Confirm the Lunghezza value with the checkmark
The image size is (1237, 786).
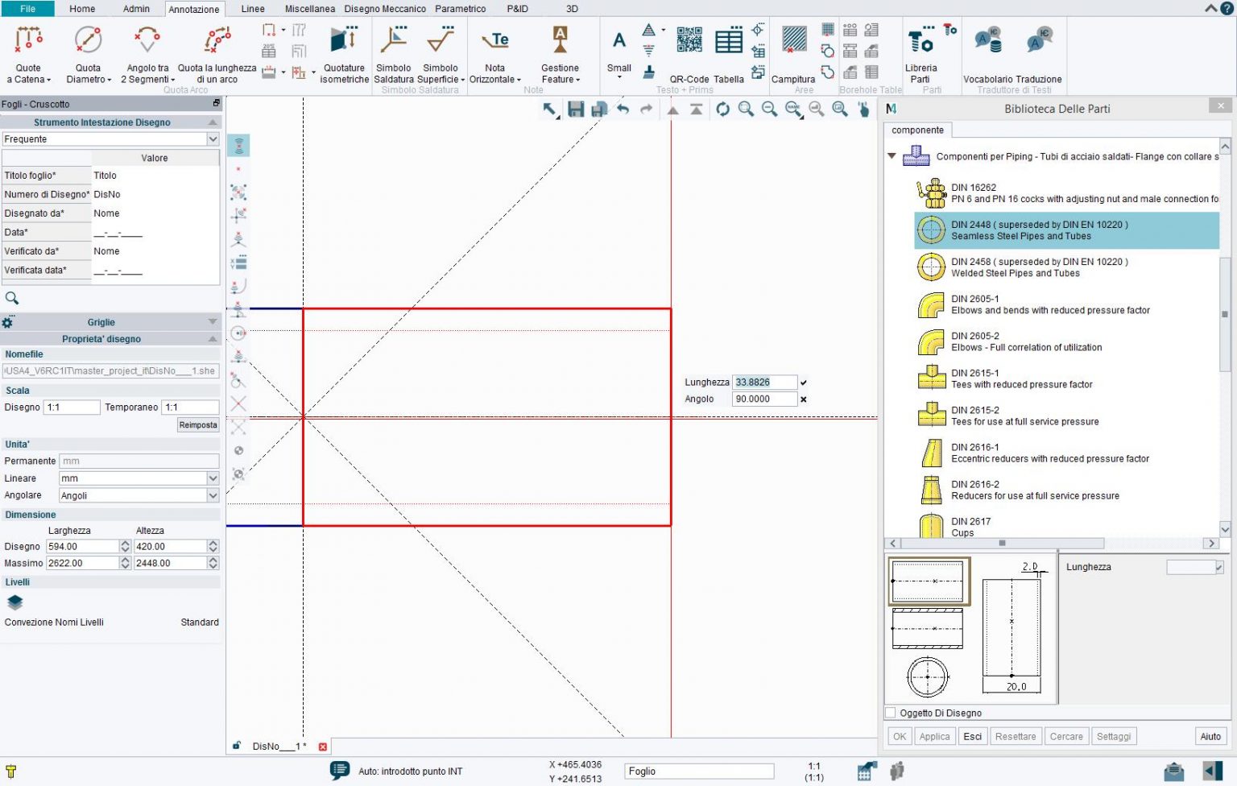click(804, 382)
